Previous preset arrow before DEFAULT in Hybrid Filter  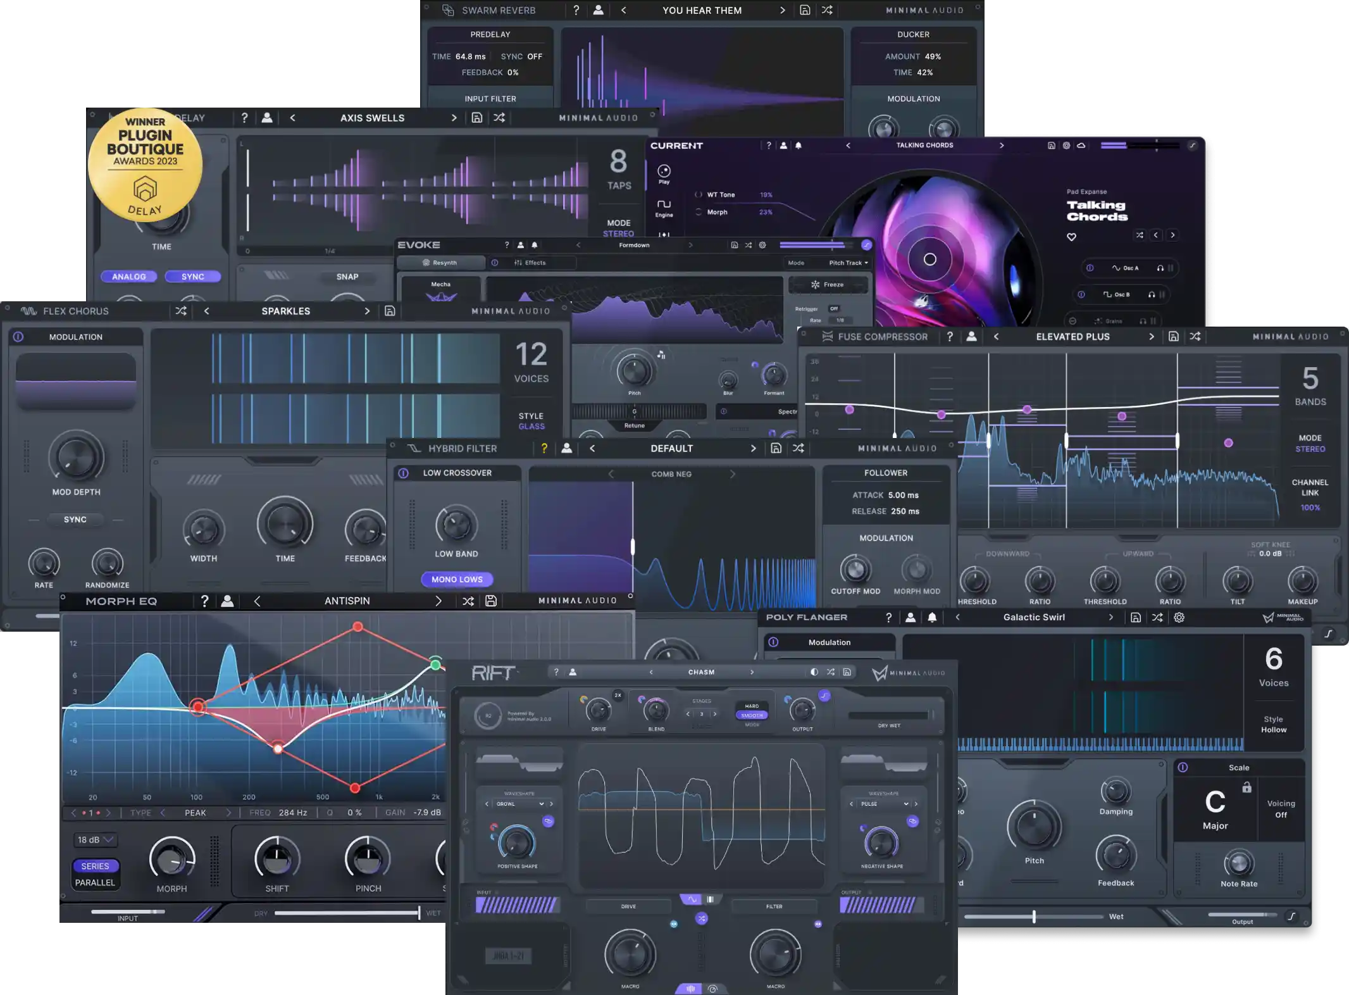(x=592, y=448)
